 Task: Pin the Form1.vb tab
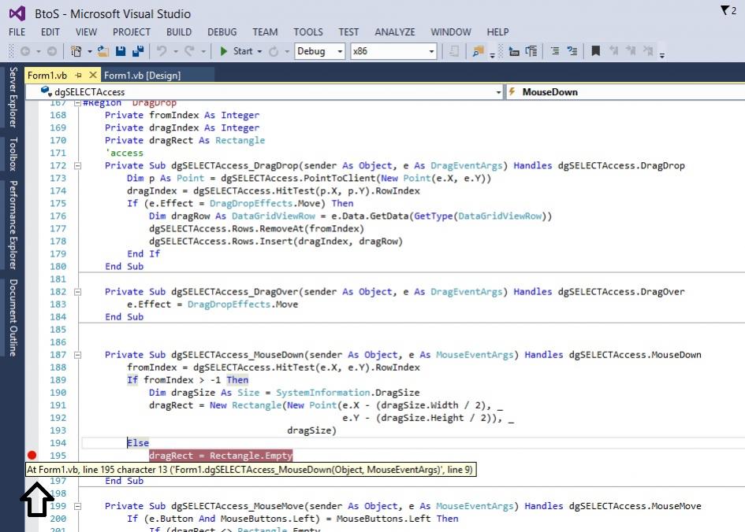point(79,75)
